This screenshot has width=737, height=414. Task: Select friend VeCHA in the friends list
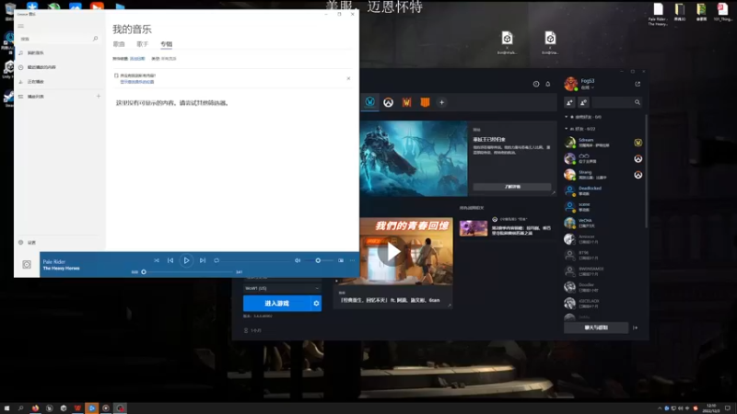[x=603, y=223]
